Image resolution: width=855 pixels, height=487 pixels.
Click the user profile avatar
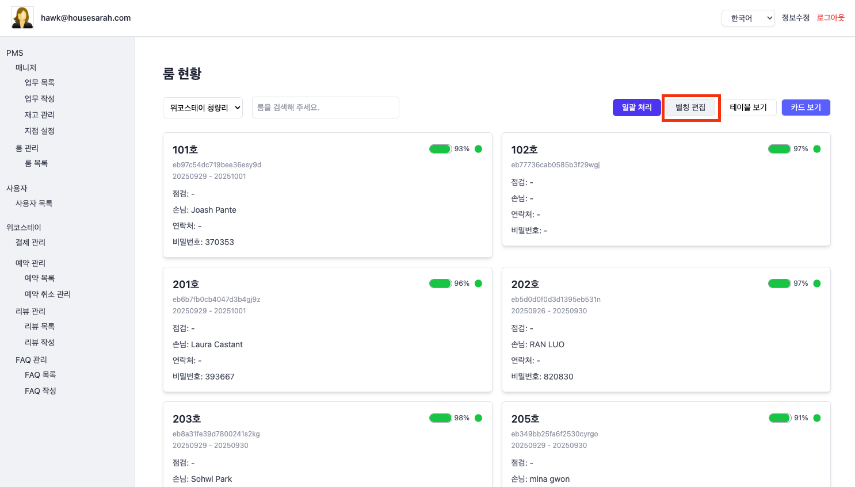click(x=22, y=18)
